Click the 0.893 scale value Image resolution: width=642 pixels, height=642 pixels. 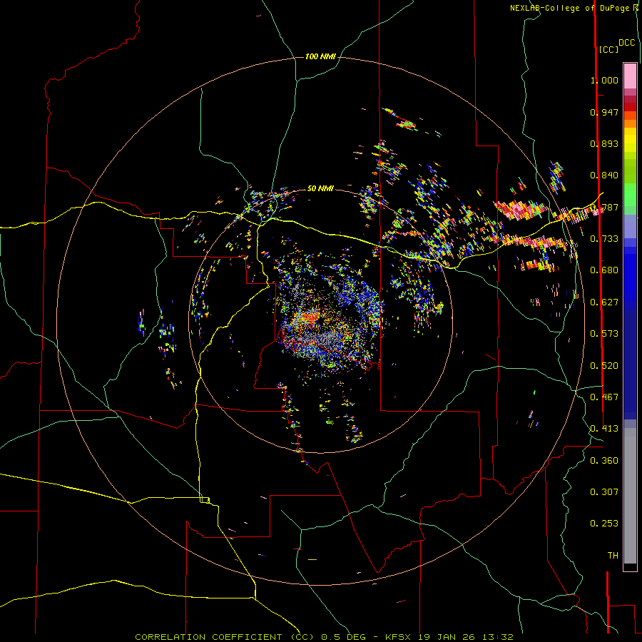click(604, 143)
